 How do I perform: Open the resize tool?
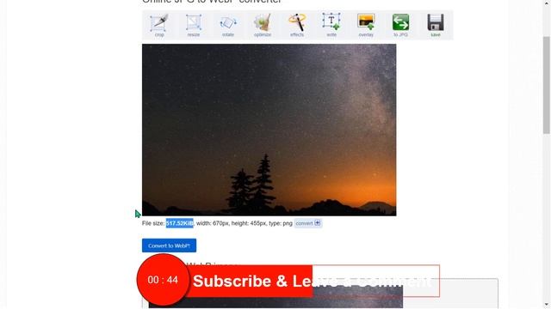[x=194, y=25]
